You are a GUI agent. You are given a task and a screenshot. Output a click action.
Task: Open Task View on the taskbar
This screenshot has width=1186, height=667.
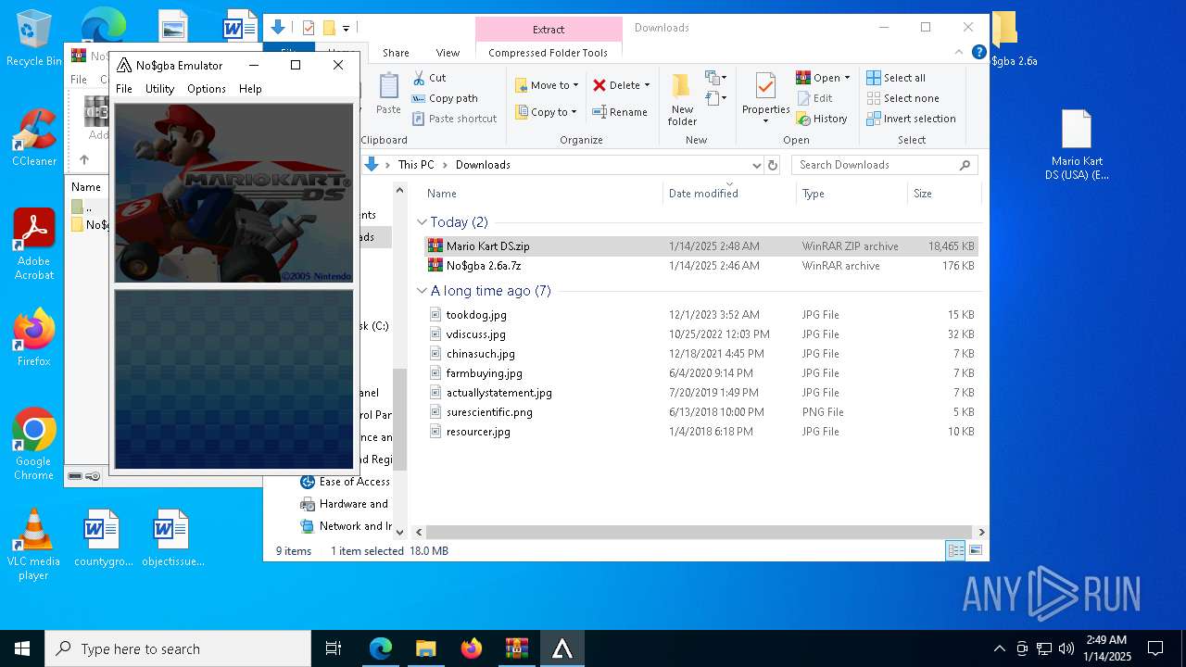pyautogui.click(x=334, y=648)
